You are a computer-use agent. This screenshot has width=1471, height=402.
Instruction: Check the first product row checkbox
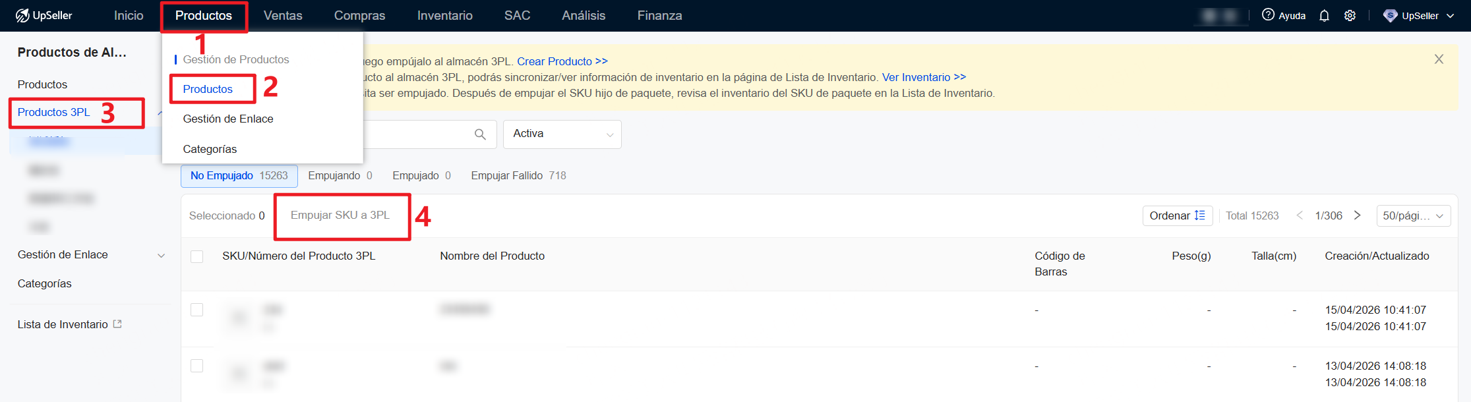pyautogui.click(x=196, y=310)
